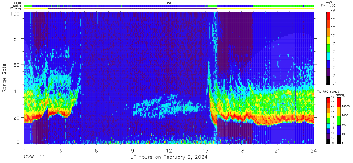Select hour 24 on the UT time axis
This screenshot has width=353, height=163.
pos(314,150)
